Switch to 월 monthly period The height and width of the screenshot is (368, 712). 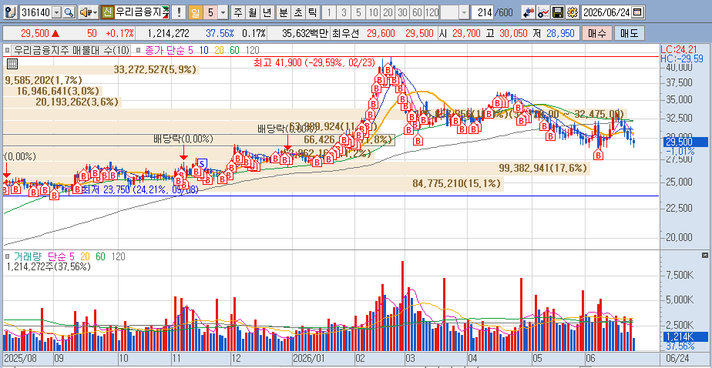point(251,13)
